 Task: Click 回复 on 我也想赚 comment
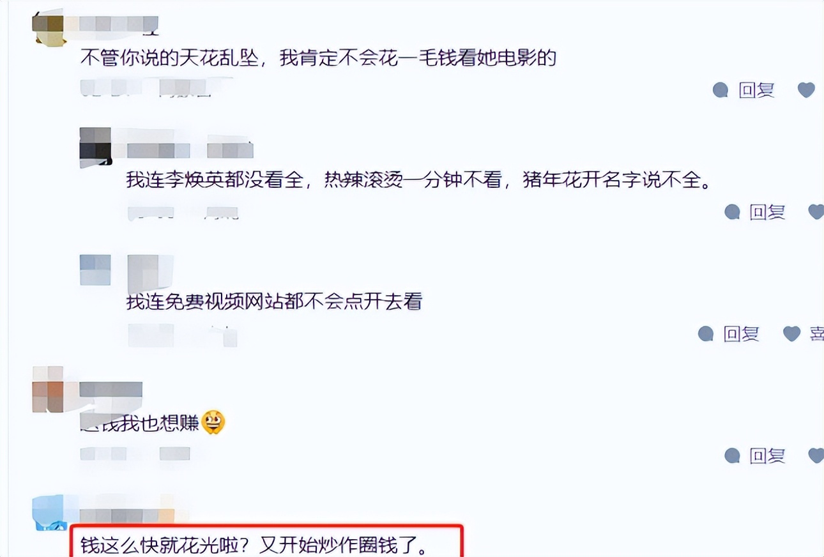767,455
